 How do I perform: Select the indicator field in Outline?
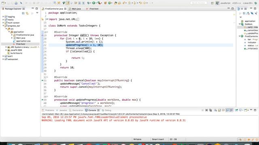coord(252,42)
